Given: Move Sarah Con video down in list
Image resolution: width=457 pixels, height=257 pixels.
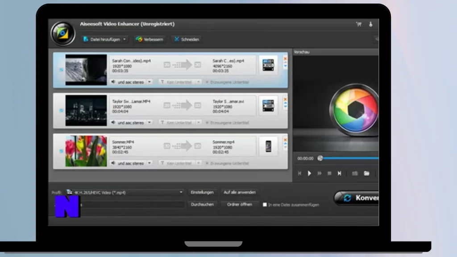Looking at the screenshot, I should (285, 66).
